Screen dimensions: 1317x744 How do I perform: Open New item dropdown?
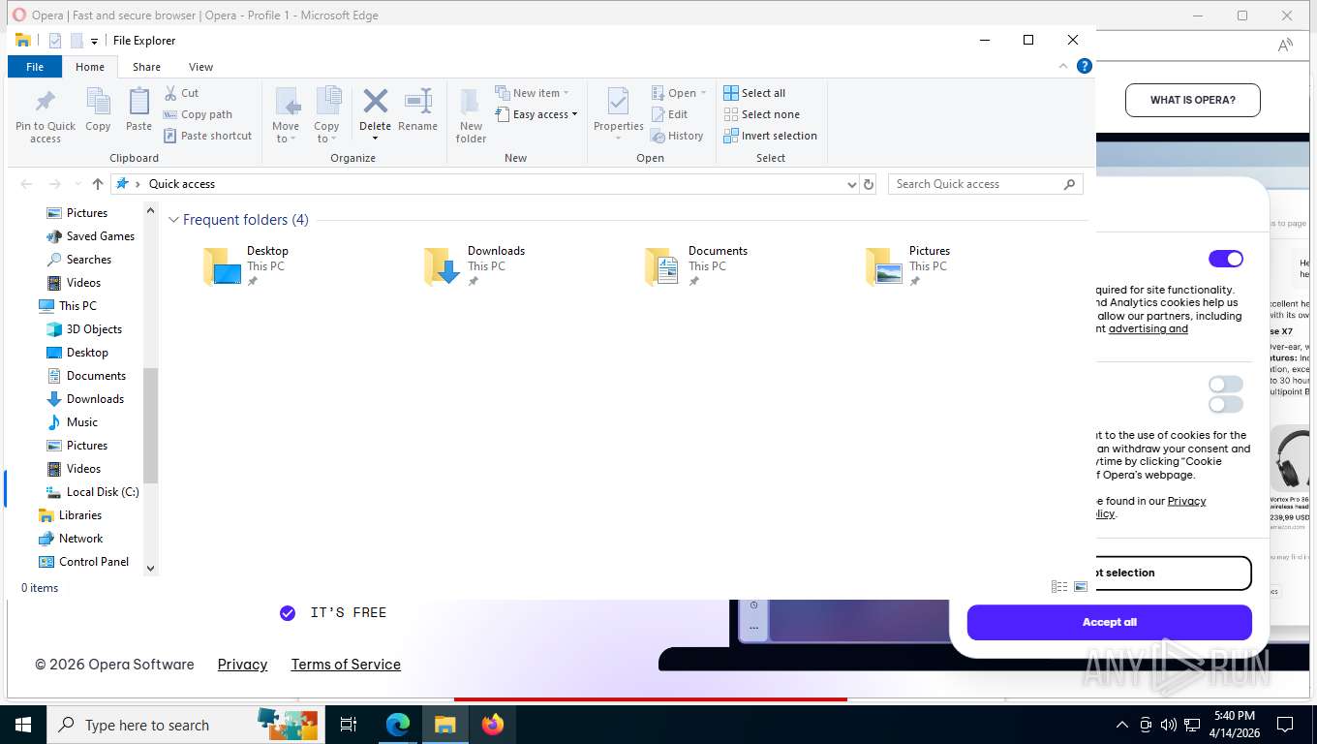tap(532, 93)
